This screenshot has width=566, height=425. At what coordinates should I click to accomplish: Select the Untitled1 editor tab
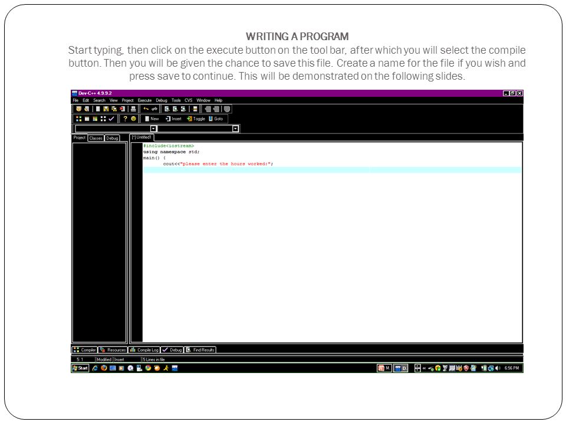tap(142, 138)
